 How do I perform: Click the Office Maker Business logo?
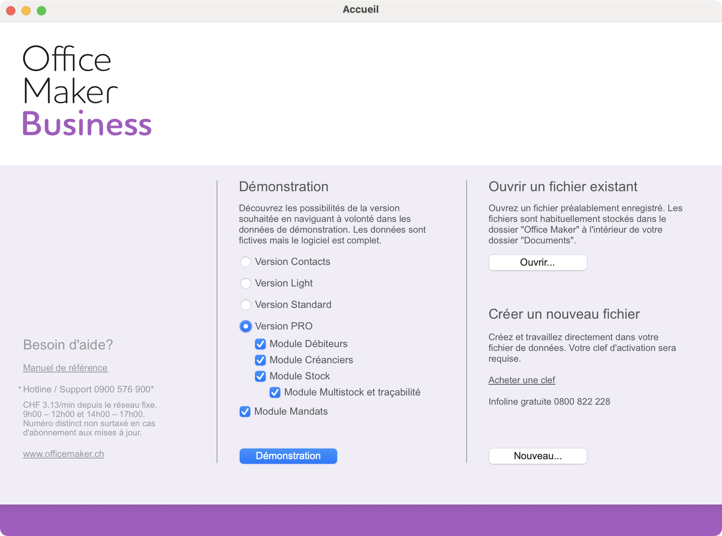click(87, 91)
